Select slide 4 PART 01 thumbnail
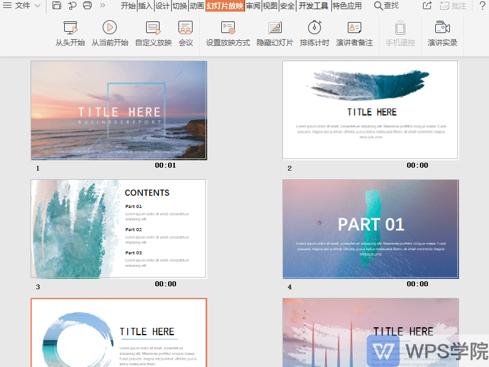This screenshot has height=367, width=489. 370,229
